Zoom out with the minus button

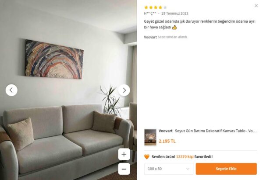click(x=124, y=169)
